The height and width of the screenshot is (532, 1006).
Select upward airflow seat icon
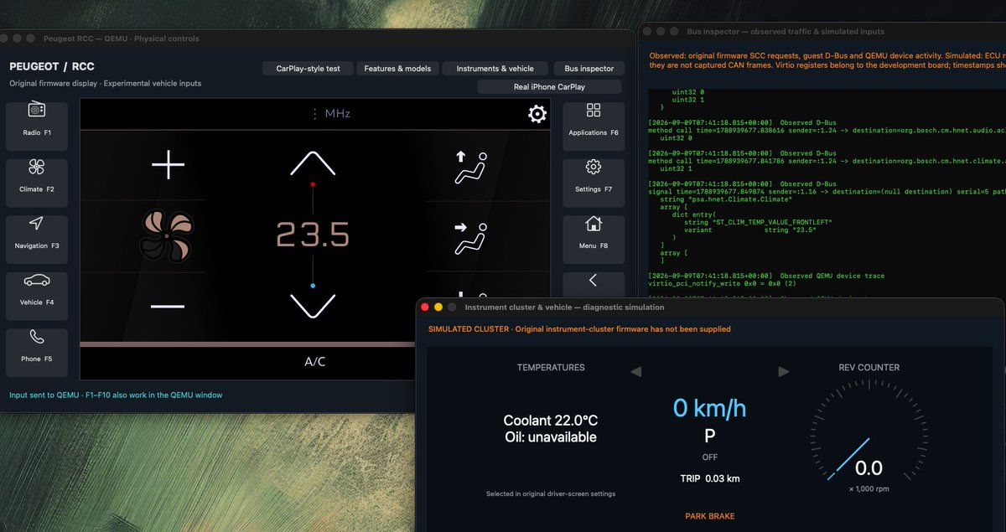(x=470, y=168)
